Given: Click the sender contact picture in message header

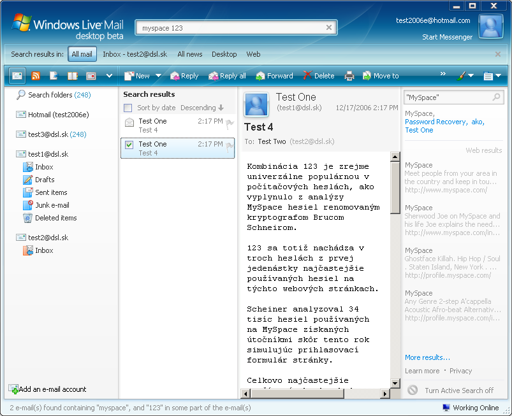Looking at the screenshot, I should click(x=256, y=104).
